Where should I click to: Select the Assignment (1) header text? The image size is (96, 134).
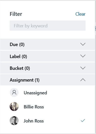pyautogui.click(x=24, y=80)
